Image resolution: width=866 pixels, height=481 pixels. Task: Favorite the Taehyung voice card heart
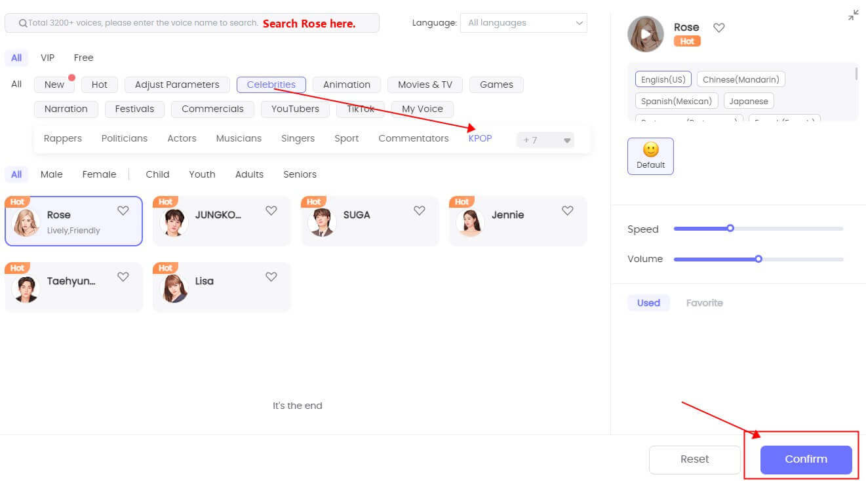pos(123,277)
